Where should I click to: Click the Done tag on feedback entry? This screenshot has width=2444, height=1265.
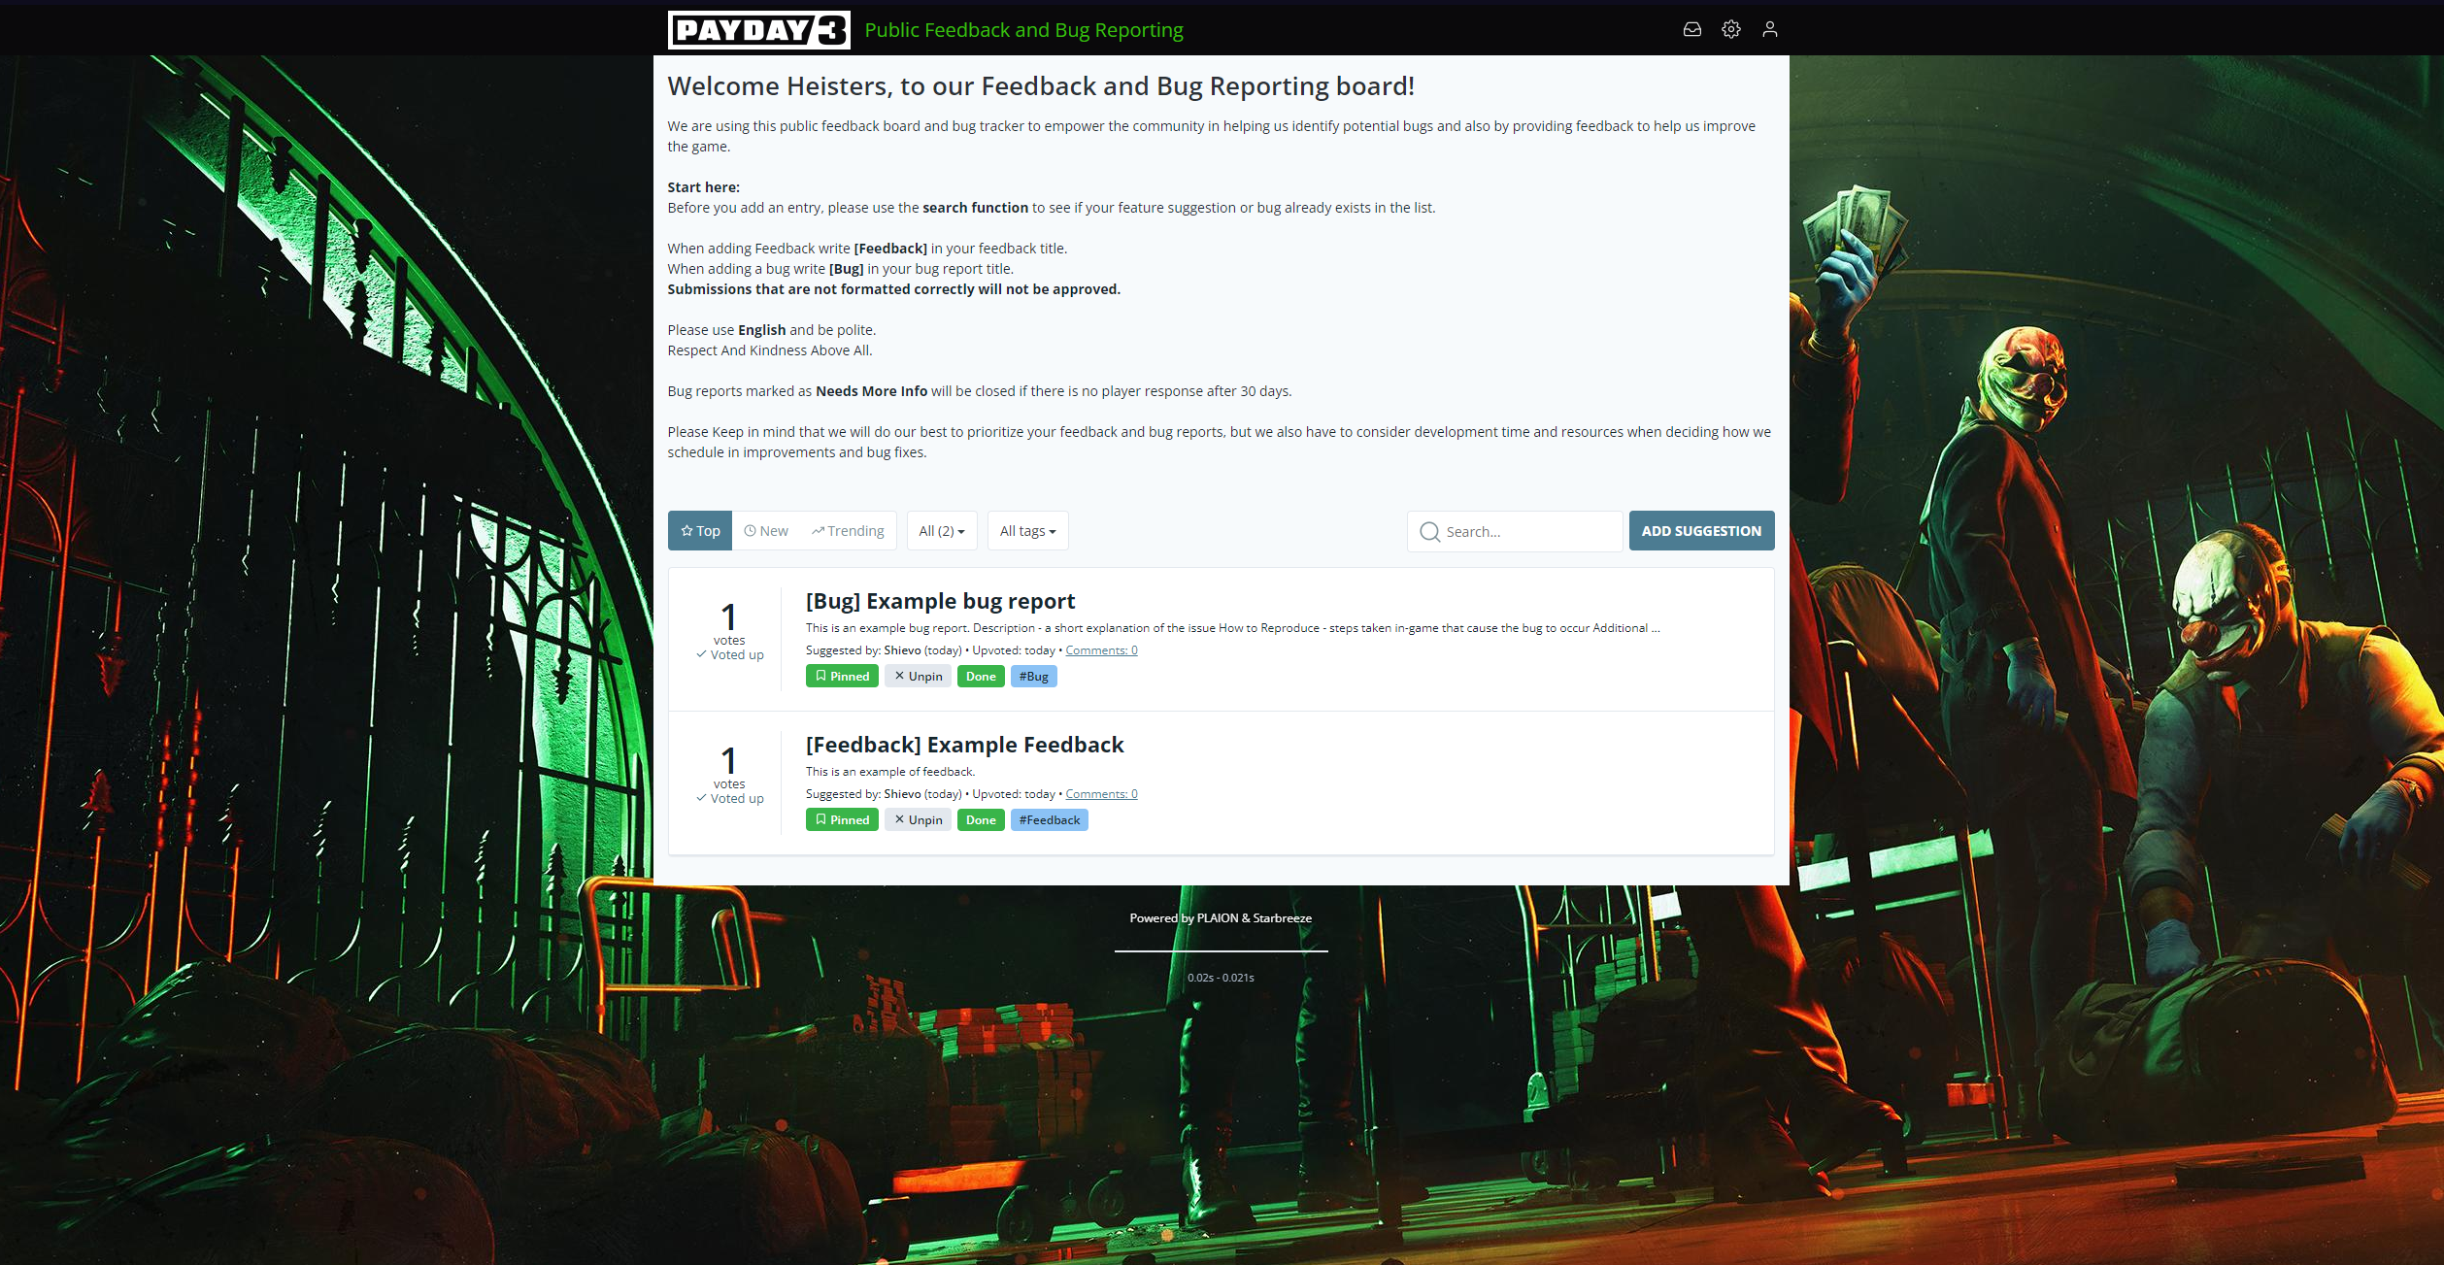click(979, 819)
